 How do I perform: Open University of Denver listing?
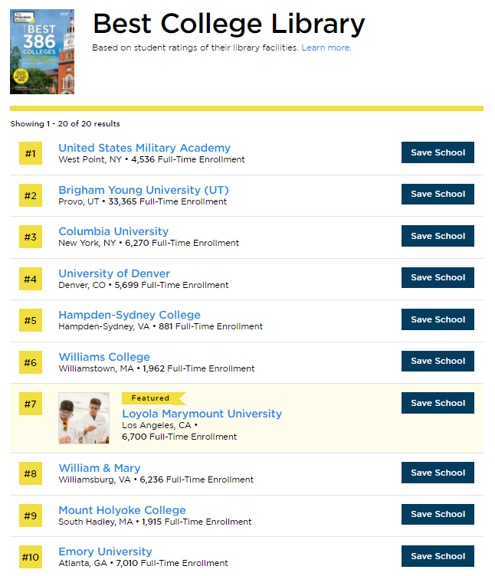point(114,273)
